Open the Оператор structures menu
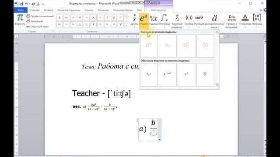The width and height of the screenshot is (280, 157). (x=245, y=21)
